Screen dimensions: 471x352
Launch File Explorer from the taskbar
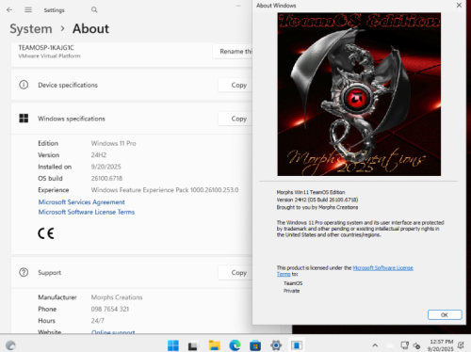pos(215,345)
